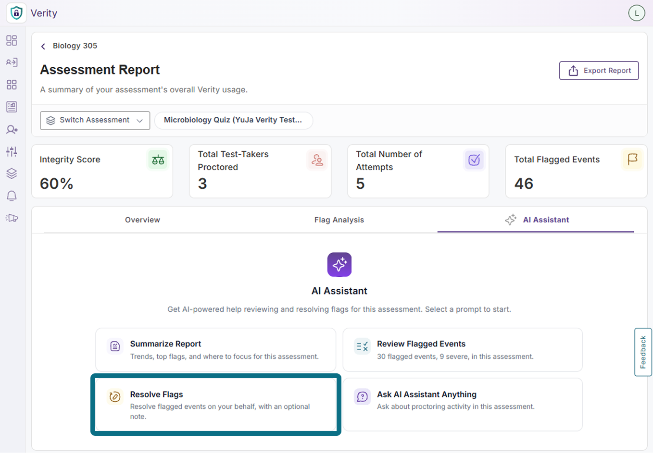The width and height of the screenshot is (653, 456).
Task: Open the Feedback side tab
Action: (x=643, y=352)
